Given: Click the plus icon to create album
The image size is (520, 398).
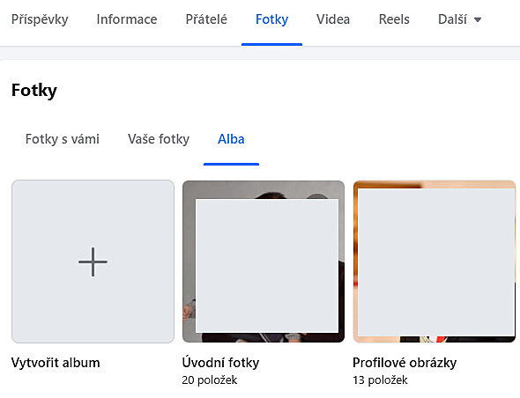Looking at the screenshot, I should coord(93,262).
